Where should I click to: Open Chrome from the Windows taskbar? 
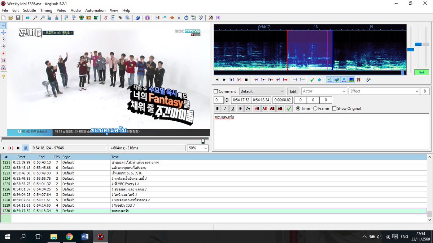[69, 237]
